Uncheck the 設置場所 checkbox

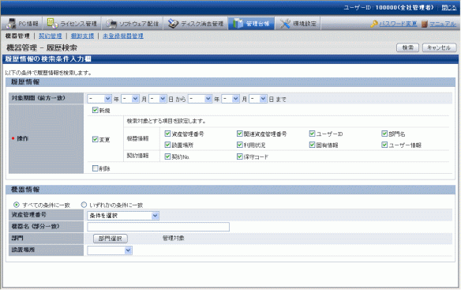click(167, 145)
